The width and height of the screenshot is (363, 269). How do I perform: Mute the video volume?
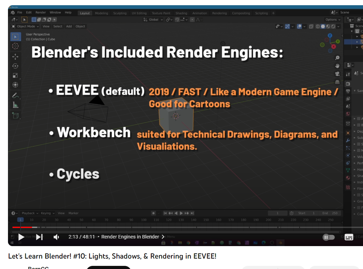(x=56, y=237)
